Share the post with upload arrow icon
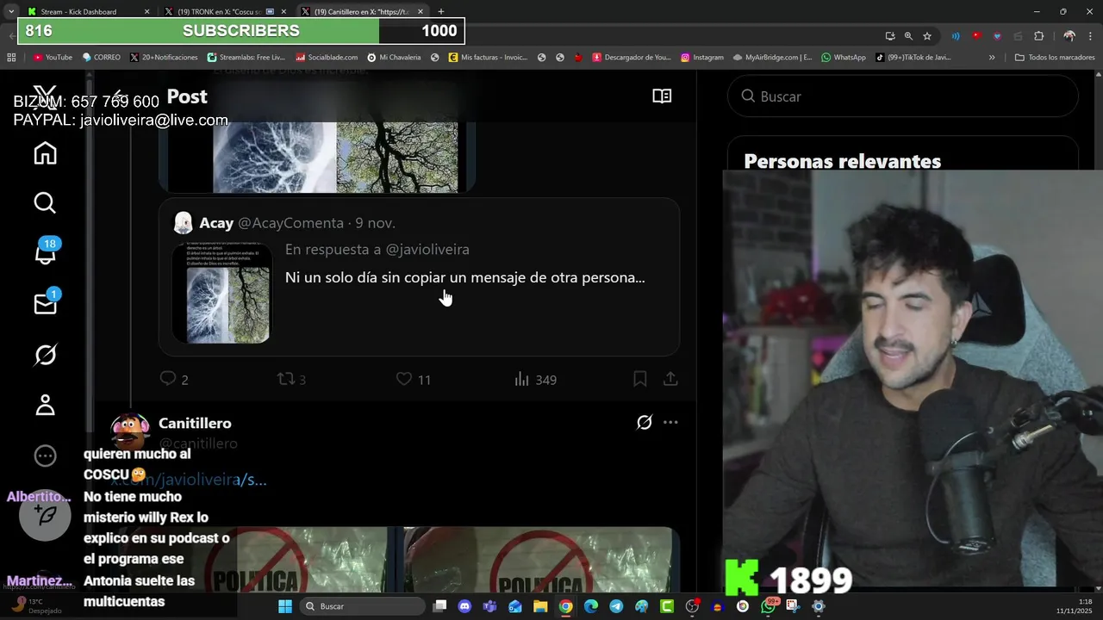Image resolution: width=1103 pixels, height=620 pixels. (x=670, y=379)
